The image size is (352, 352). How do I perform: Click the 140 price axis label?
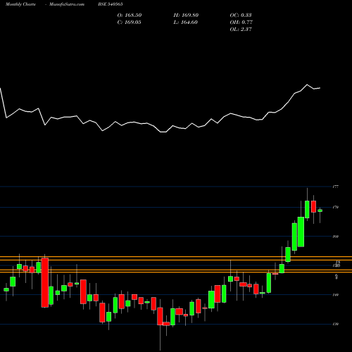(336, 295)
